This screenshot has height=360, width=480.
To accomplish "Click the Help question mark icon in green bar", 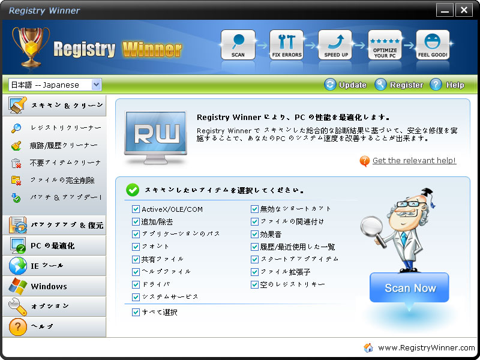I will point(436,85).
